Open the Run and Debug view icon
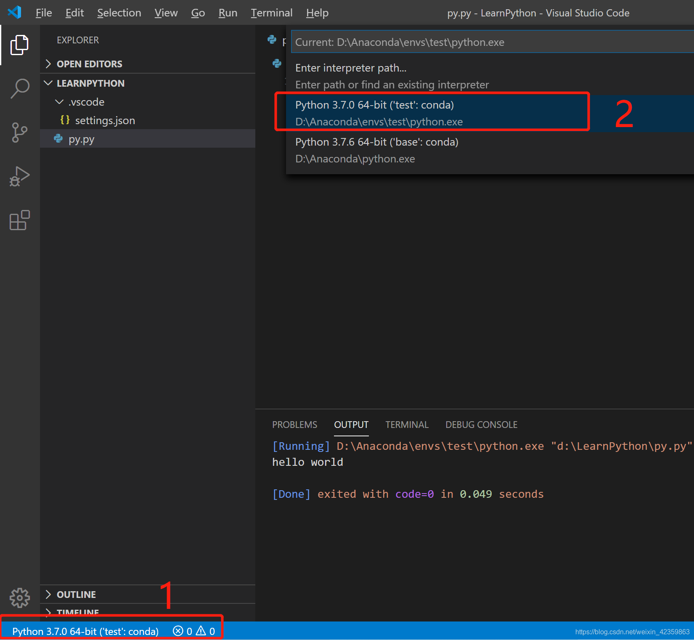 point(19,176)
